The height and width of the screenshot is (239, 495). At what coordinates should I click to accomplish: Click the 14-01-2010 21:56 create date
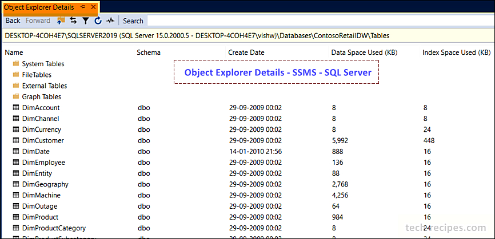(256, 152)
